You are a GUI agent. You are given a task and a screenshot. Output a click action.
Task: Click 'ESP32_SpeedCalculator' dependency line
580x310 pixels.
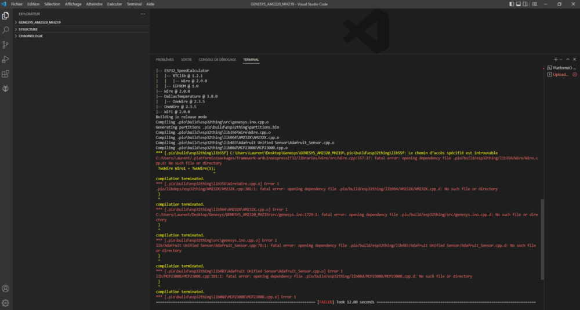186,71
